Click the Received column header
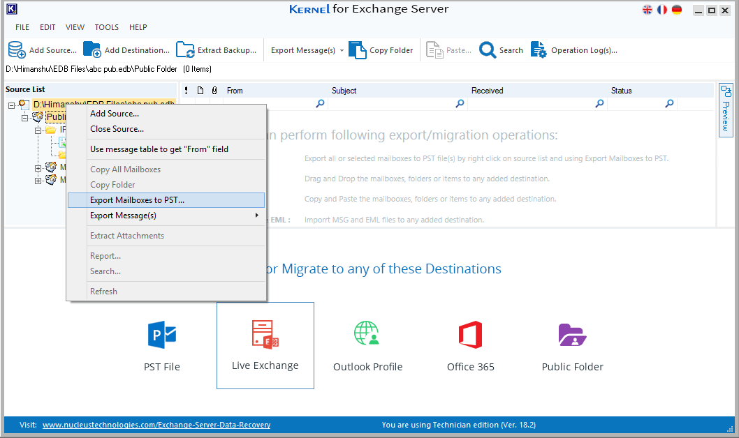Screen dimensions: 739x438 tap(488, 91)
